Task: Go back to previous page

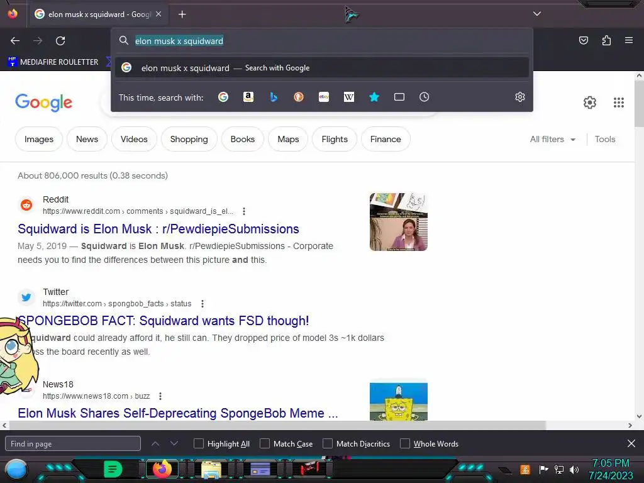Action: tap(15, 41)
